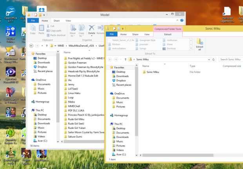Click Extract all in Sonic Miku ribbon
The image size is (243, 169).
coord(199,44)
